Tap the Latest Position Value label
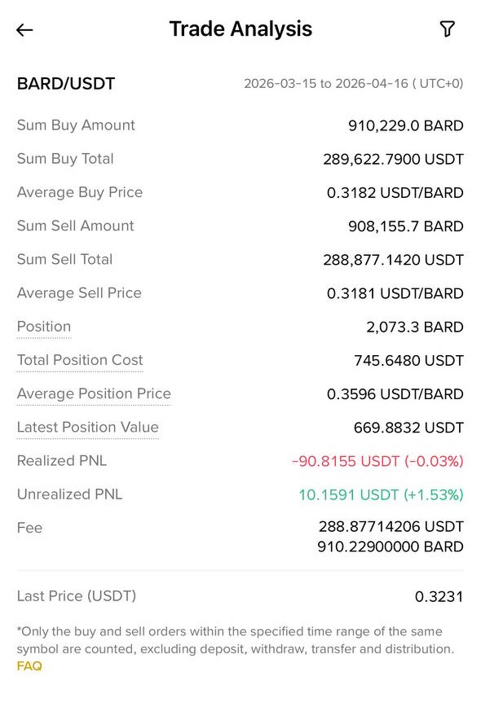Viewport: 481px width, 716px height. tap(88, 427)
